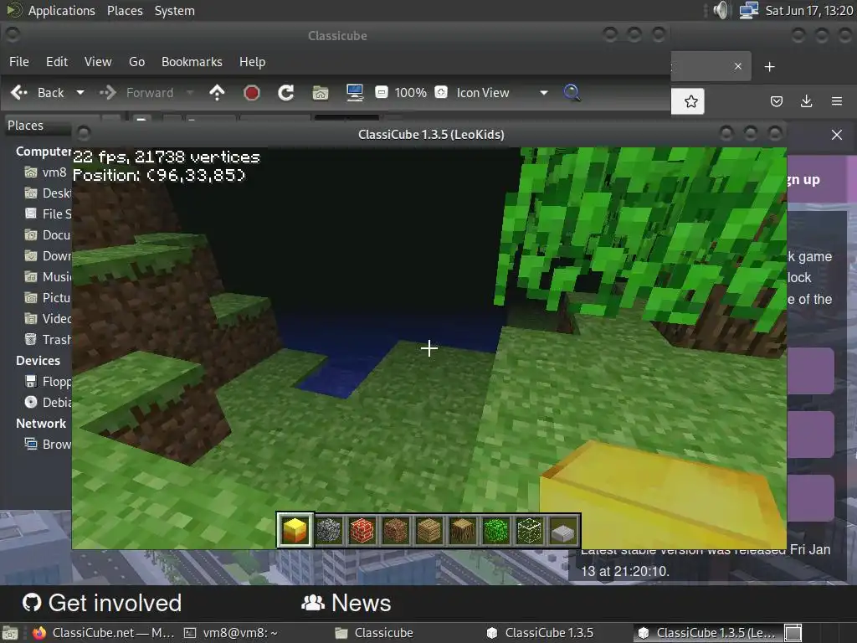
Task: Open Browse Network in the sidebar
Action: [47, 445]
